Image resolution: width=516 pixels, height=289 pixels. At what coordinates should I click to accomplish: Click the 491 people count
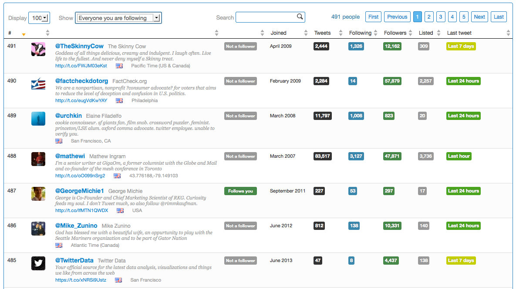pos(346,17)
